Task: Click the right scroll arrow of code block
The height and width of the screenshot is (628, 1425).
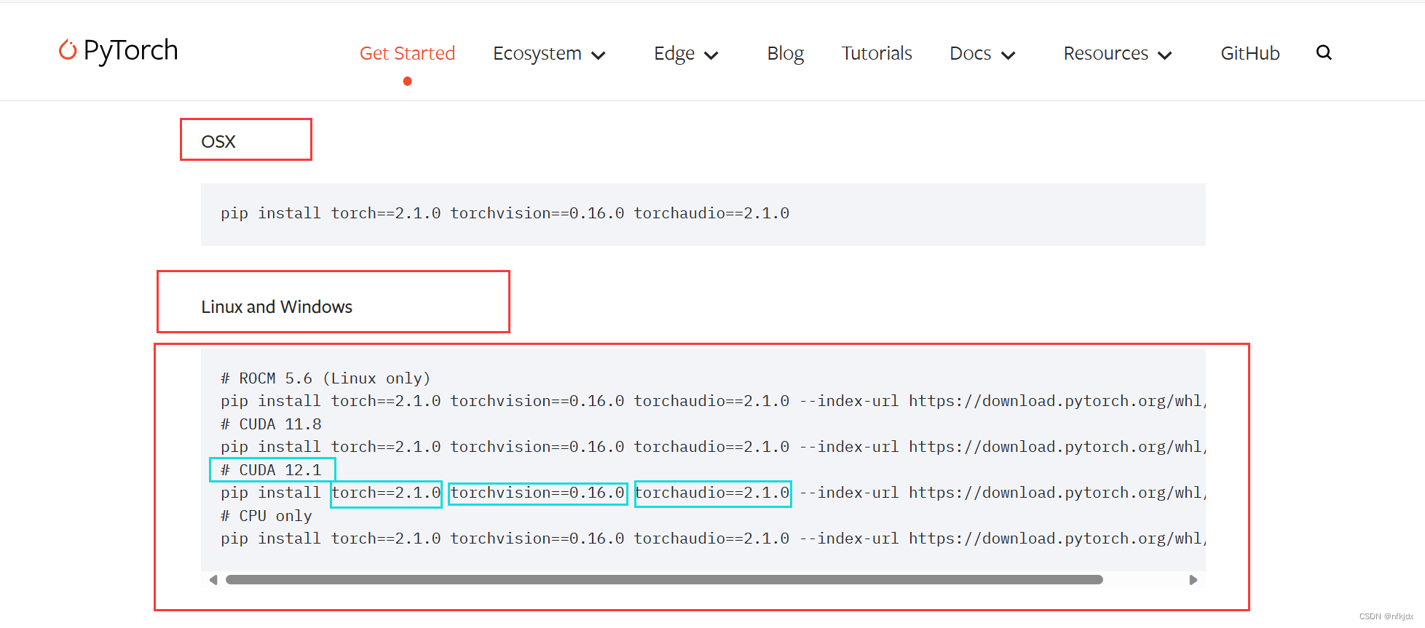Action: (1193, 580)
